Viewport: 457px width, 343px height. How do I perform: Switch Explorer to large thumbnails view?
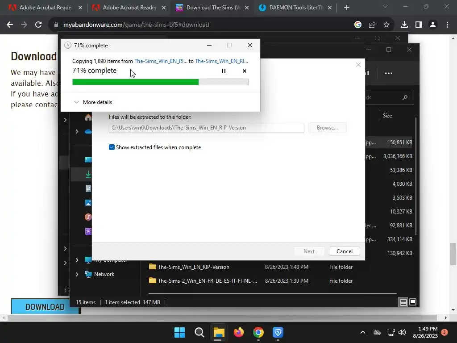point(413,302)
